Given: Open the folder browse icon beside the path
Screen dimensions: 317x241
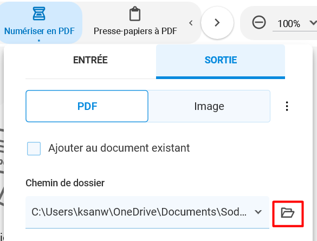Looking at the screenshot, I should [288, 213].
